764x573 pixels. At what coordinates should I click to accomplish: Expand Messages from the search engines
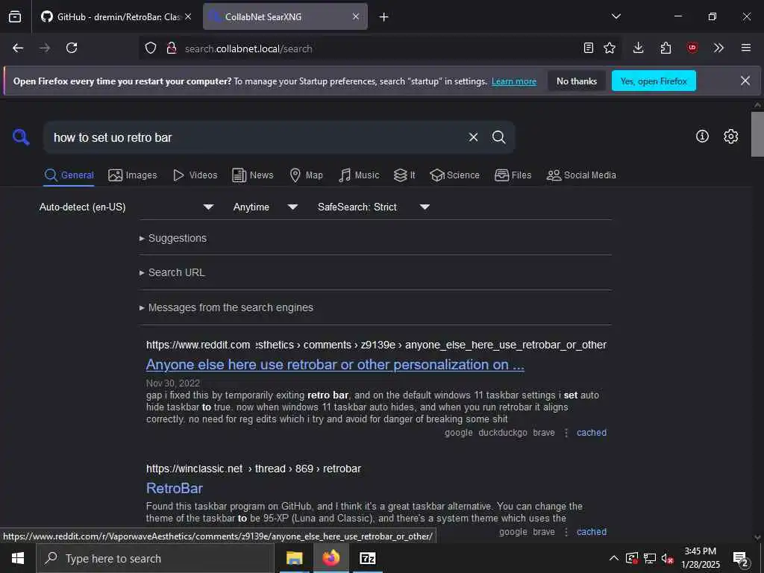pyautogui.click(x=226, y=308)
